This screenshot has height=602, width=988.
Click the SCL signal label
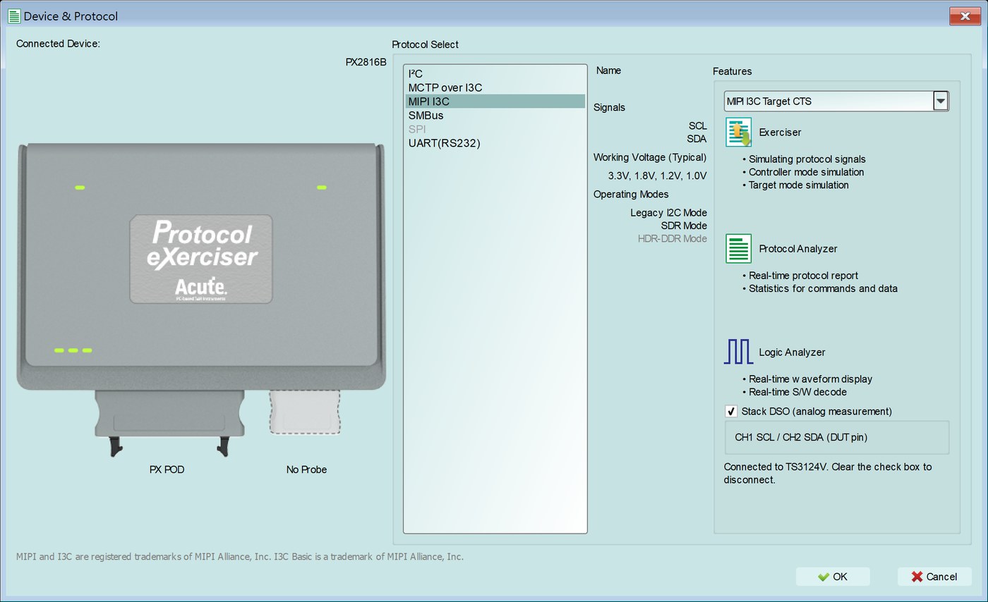click(x=697, y=126)
